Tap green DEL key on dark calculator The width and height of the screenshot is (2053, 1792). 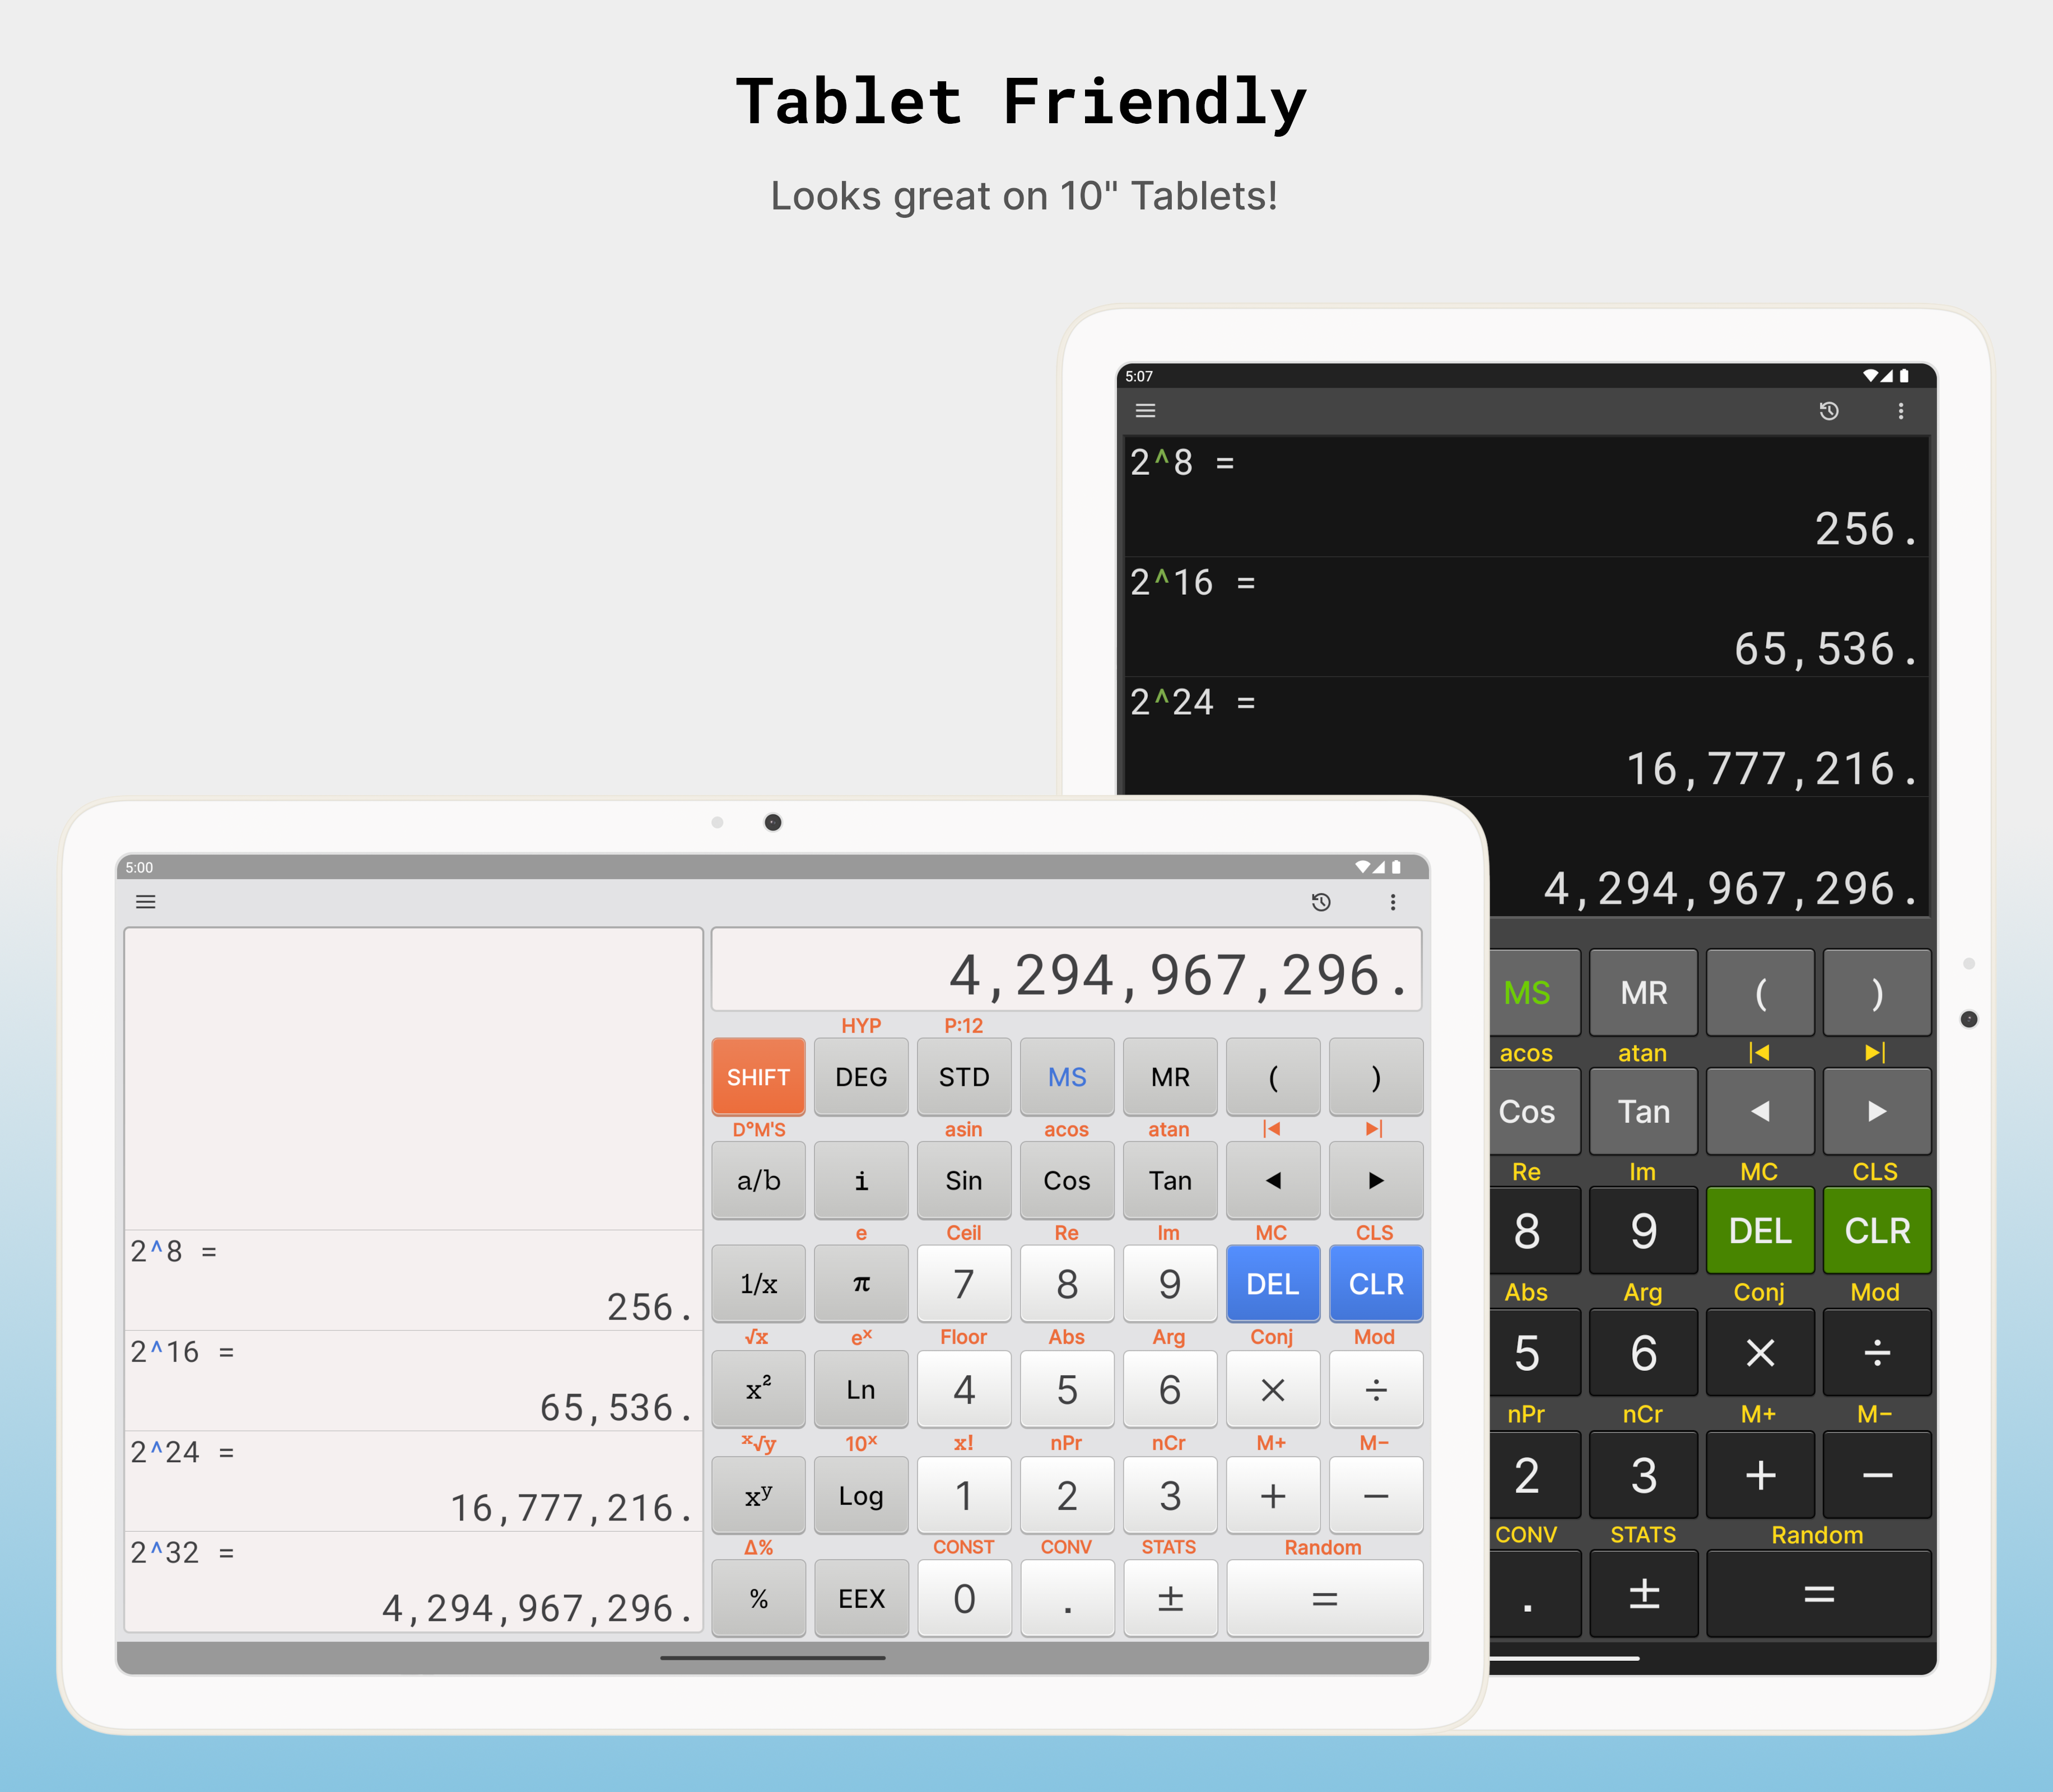1760,1231
